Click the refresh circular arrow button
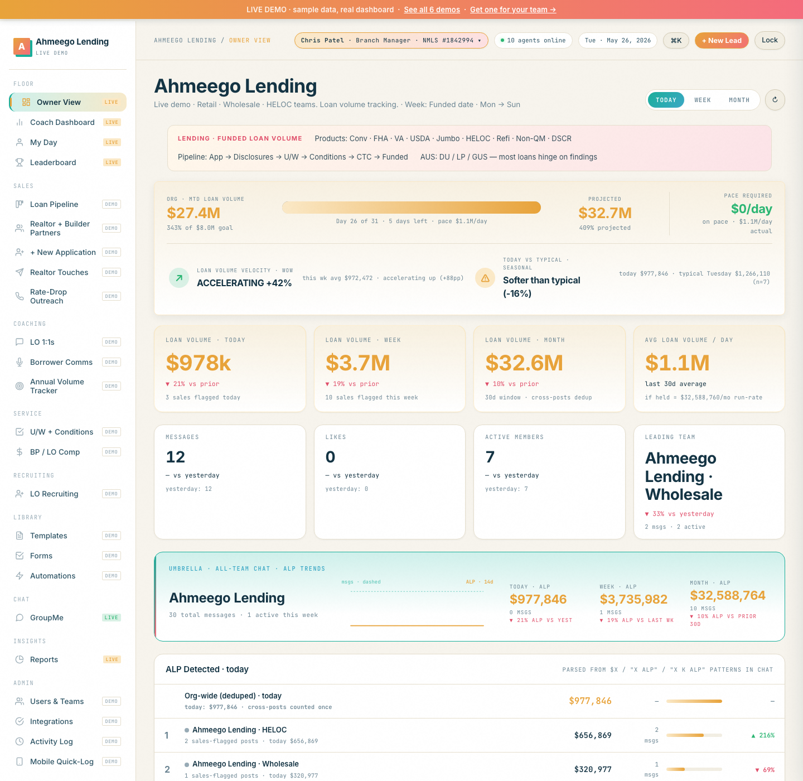Screen dimensions: 803x781 pyautogui.click(x=775, y=100)
